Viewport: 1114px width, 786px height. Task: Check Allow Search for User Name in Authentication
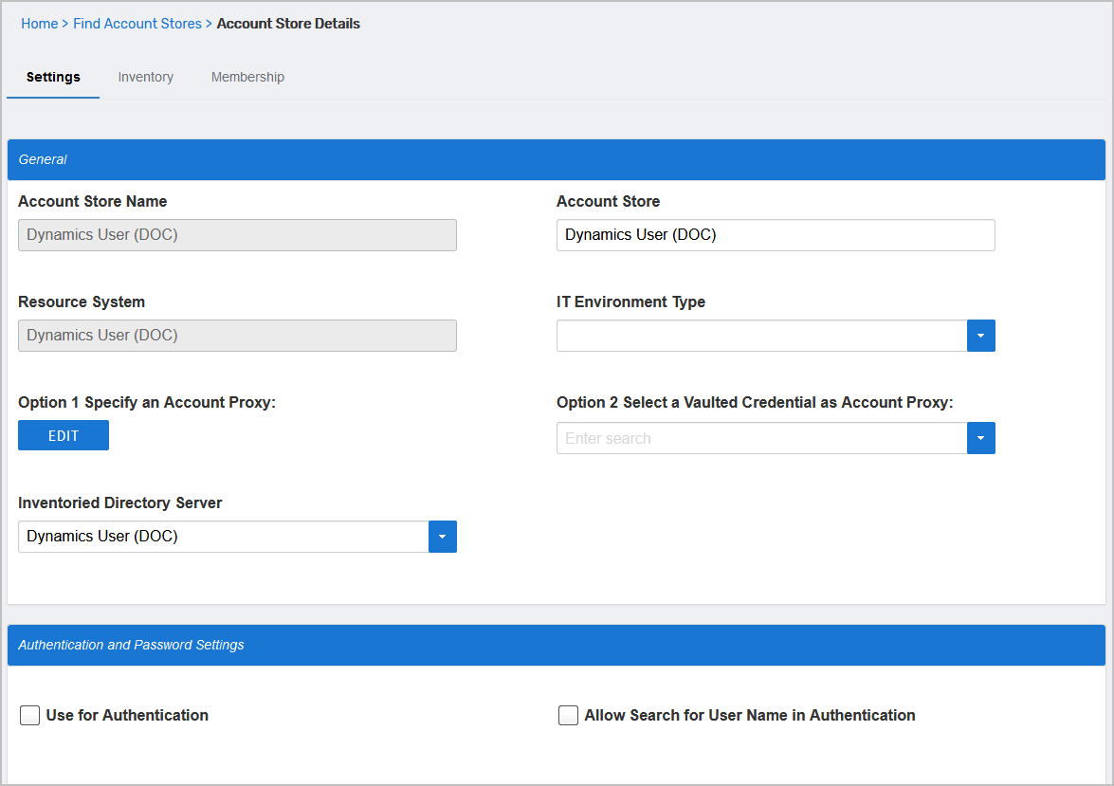[x=568, y=715]
